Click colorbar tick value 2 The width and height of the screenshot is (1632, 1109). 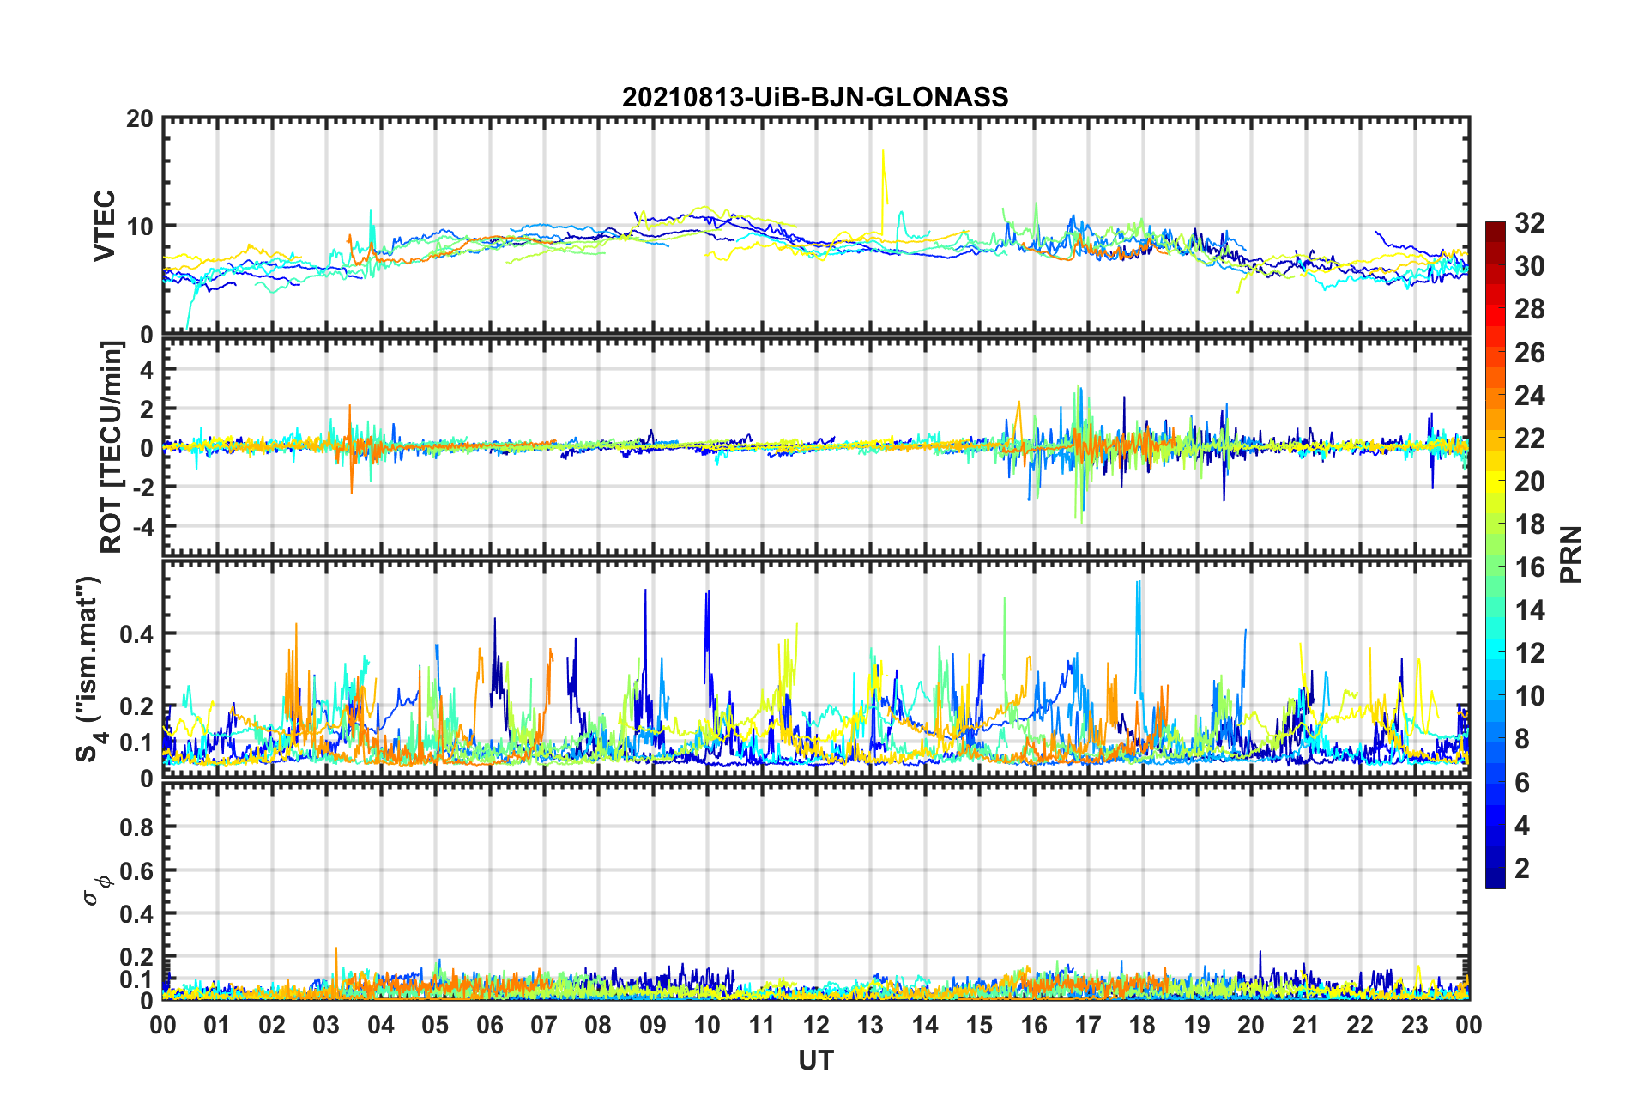tap(1522, 868)
